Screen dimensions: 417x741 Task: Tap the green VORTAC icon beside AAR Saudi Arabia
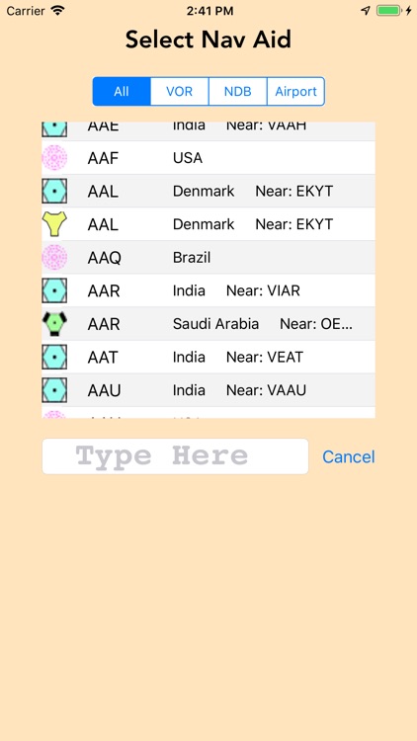54,324
